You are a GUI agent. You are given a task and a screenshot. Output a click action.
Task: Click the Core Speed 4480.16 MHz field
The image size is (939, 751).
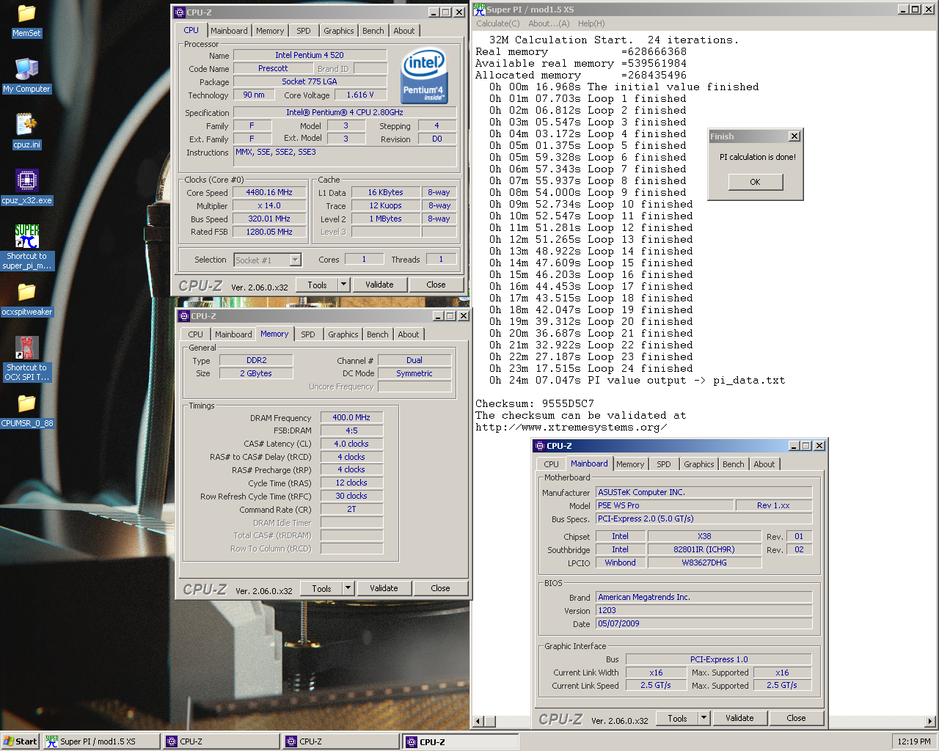[x=269, y=192]
